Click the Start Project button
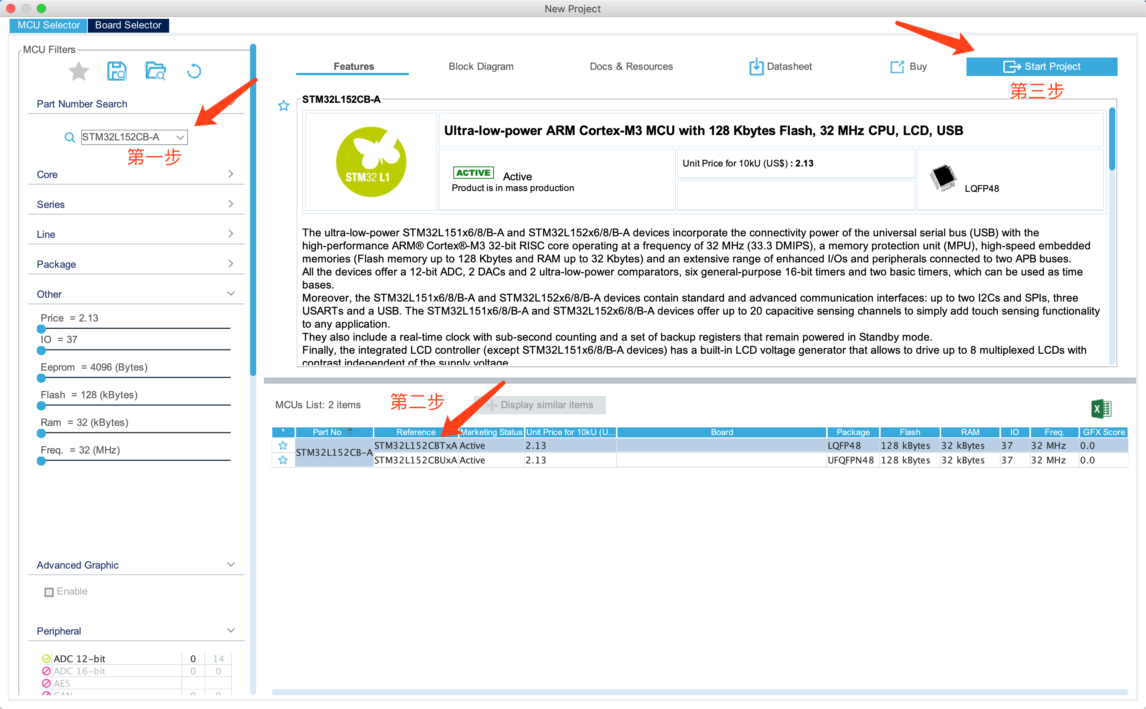 (1041, 67)
